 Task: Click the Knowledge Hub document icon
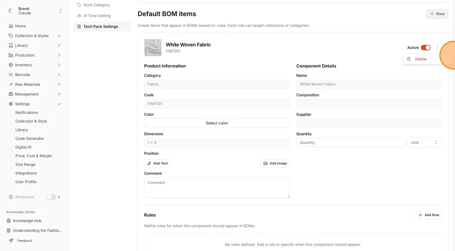9,221
